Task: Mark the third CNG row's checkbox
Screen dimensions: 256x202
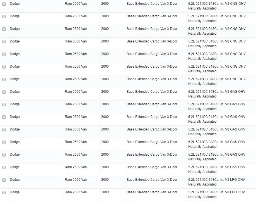Action: (4, 29)
